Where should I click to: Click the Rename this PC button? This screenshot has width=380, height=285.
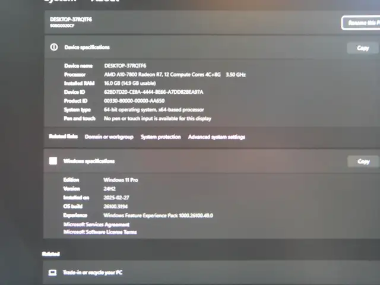pyautogui.click(x=361, y=23)
